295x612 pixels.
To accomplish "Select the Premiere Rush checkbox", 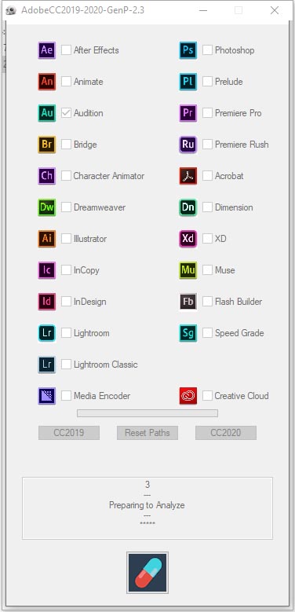I will click(208, 144).
